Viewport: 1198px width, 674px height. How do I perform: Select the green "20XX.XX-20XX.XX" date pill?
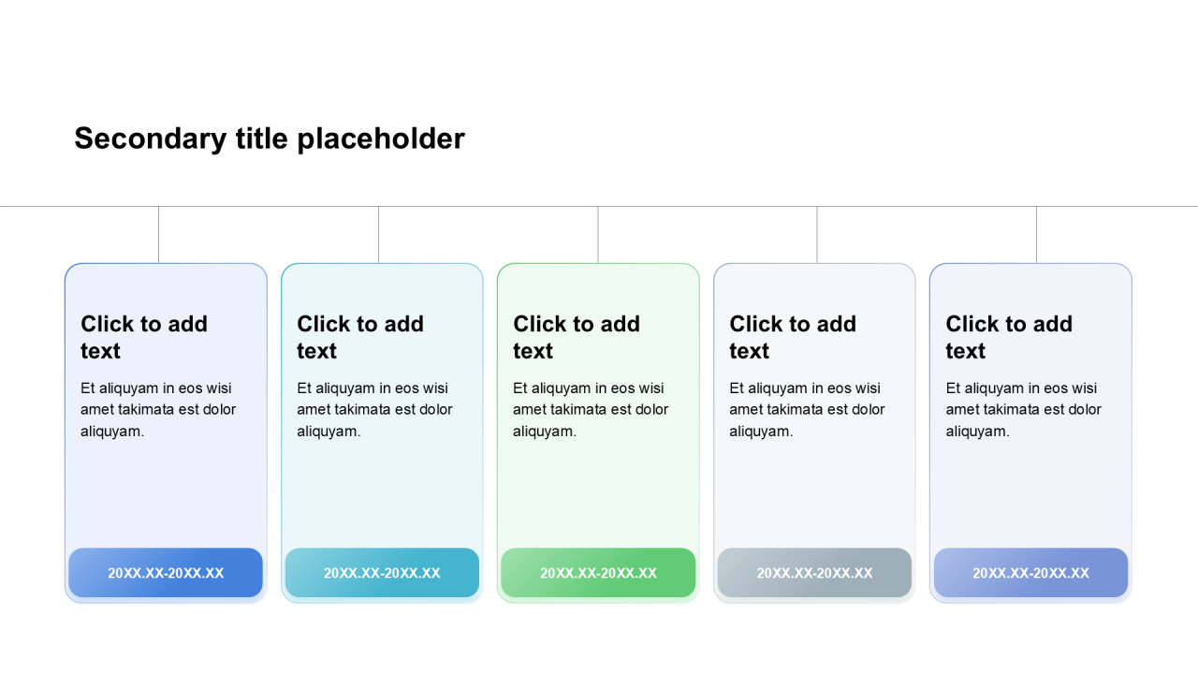pyautogui.click(x=598, y=573)
